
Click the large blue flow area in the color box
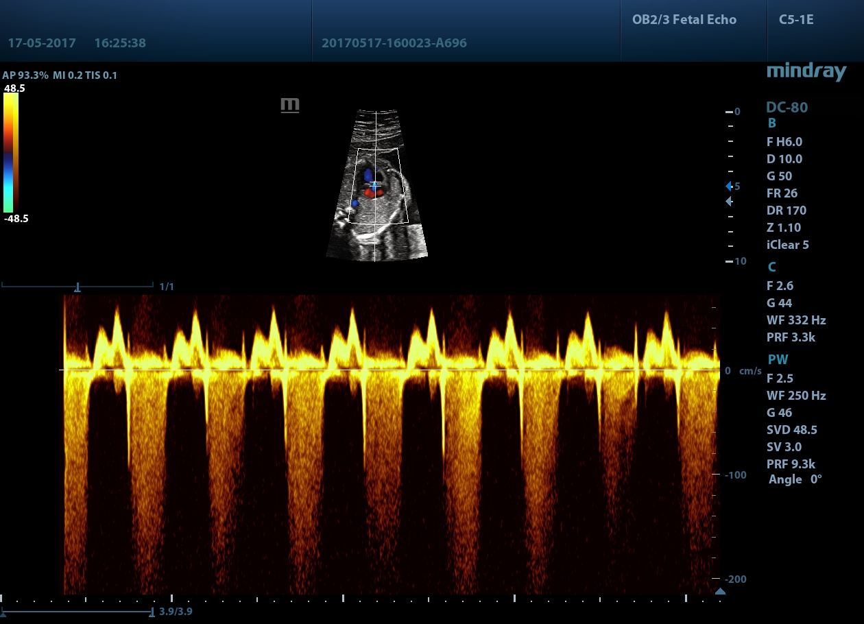point(368,174)
